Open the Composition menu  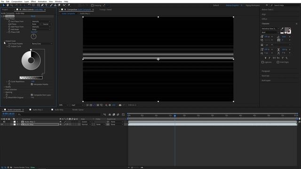[17, 1]
